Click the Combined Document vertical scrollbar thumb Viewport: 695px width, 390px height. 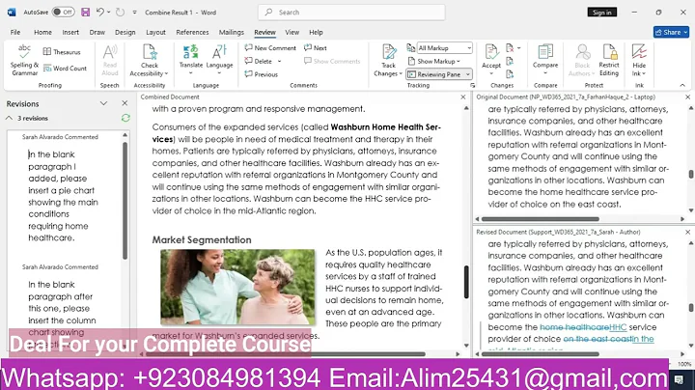point(466,282)
